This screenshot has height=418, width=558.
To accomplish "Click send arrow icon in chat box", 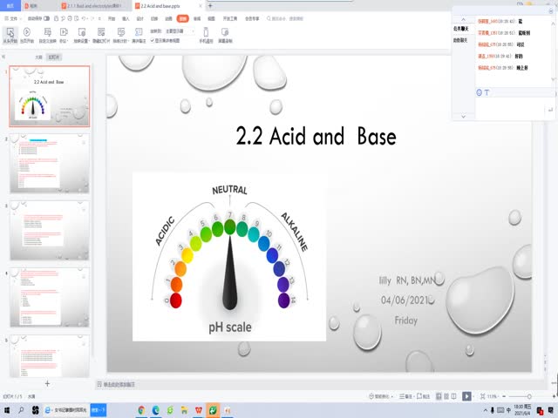I will [x=550, y=110].
